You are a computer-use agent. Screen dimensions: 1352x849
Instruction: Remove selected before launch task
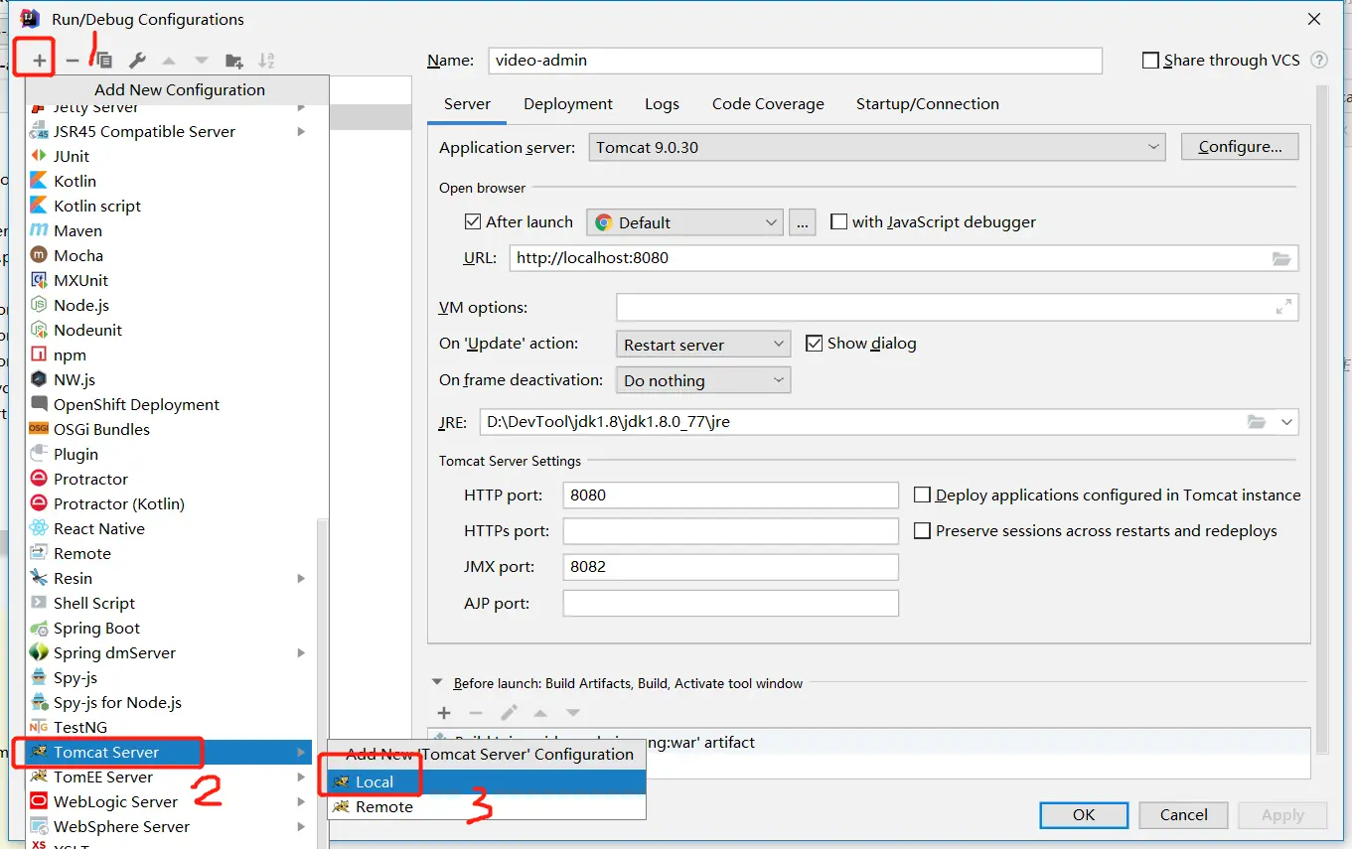(x=476, y=713)
